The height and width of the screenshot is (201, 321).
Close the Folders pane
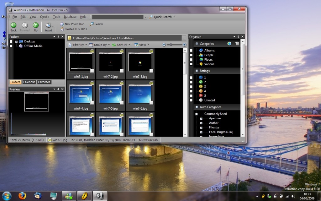pyautogui.click(x=62, y=37)
